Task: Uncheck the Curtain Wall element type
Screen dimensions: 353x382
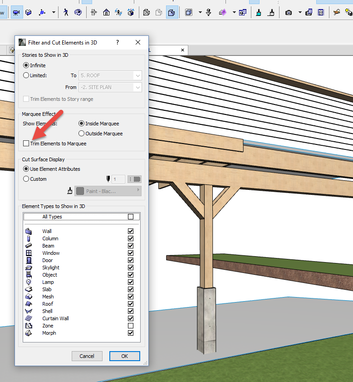Action: tap(131, 318)
